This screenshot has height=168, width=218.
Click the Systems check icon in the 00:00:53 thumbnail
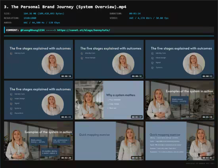[153, 68]
